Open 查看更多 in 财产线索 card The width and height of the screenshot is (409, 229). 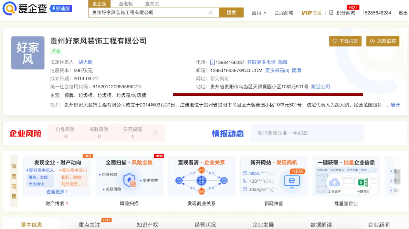[x=57, y=192]
